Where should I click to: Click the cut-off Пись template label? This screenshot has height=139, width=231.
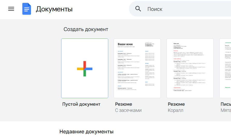point(225,104)
